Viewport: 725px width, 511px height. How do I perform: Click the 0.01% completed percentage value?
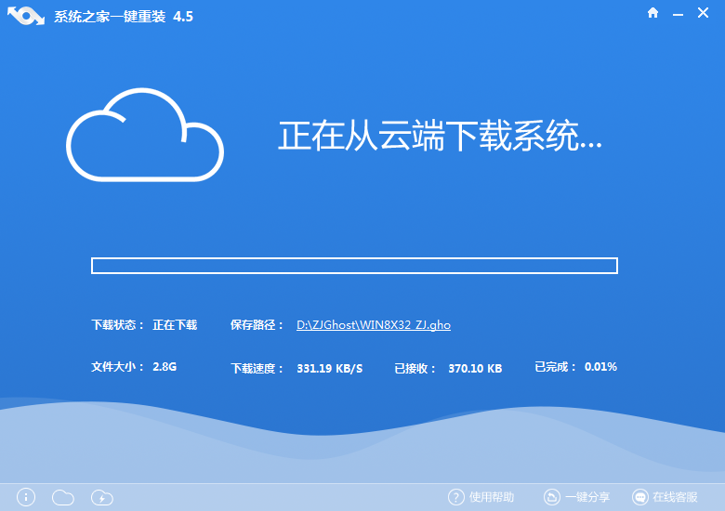click(600, 367)
